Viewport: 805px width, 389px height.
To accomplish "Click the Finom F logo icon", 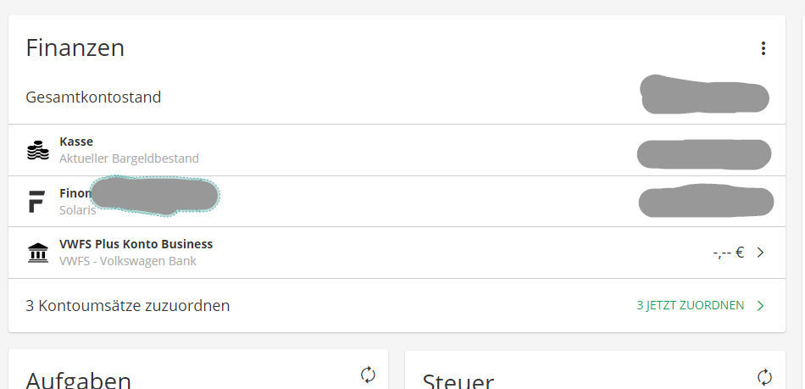I will click(36, 202).
